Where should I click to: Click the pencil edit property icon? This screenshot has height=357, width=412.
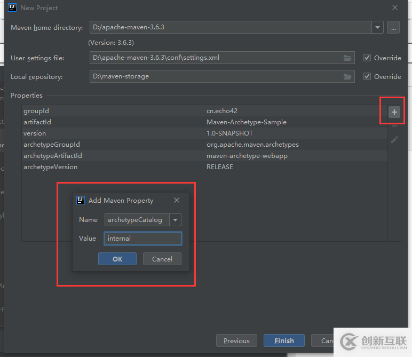(394, 140)
